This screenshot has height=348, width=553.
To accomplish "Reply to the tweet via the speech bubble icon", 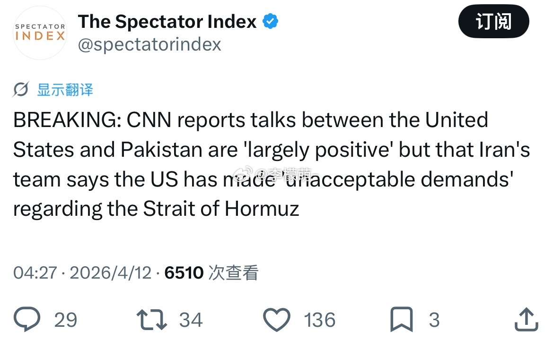I will coord(28,319).
